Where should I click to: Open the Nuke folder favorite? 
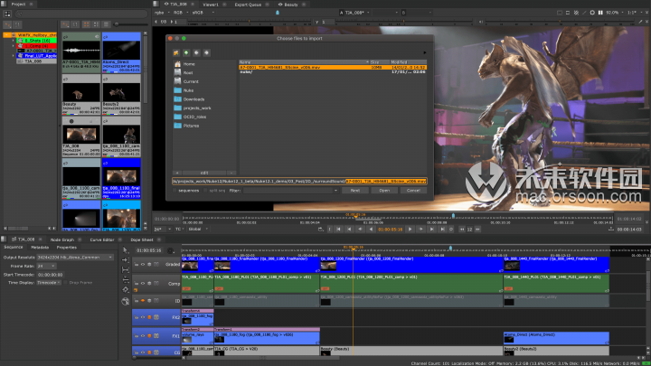tap(188, 90)
